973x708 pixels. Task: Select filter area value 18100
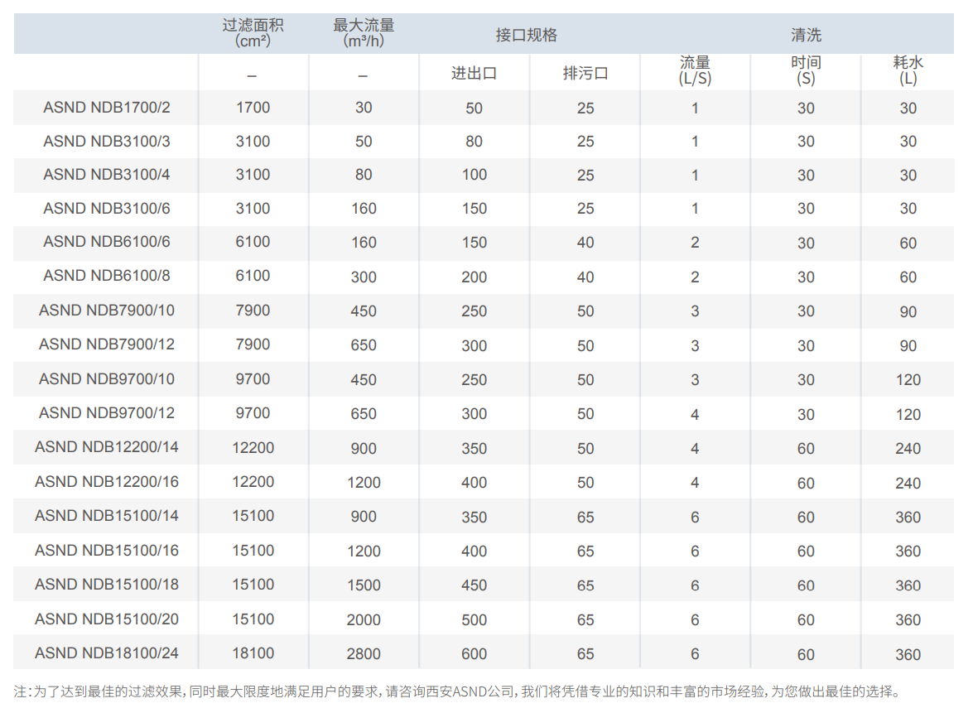[x=253, y=653]
